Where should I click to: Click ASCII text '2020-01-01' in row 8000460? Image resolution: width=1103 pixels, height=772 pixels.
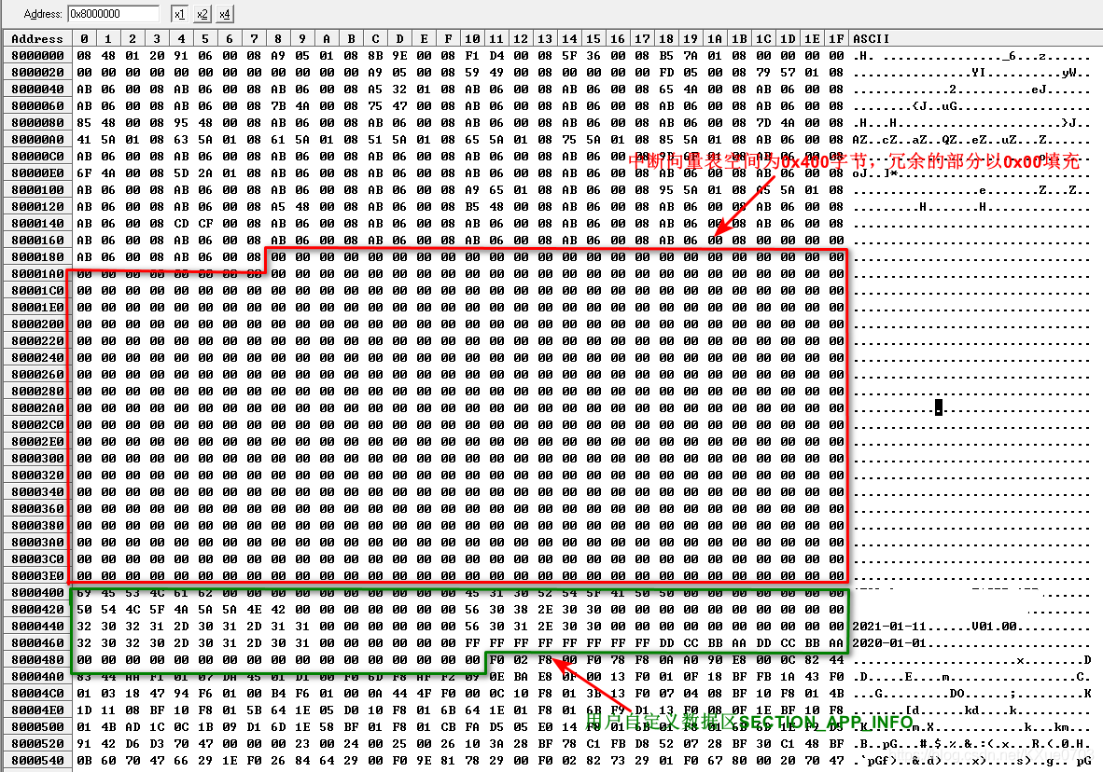click(x=889, y=643)
